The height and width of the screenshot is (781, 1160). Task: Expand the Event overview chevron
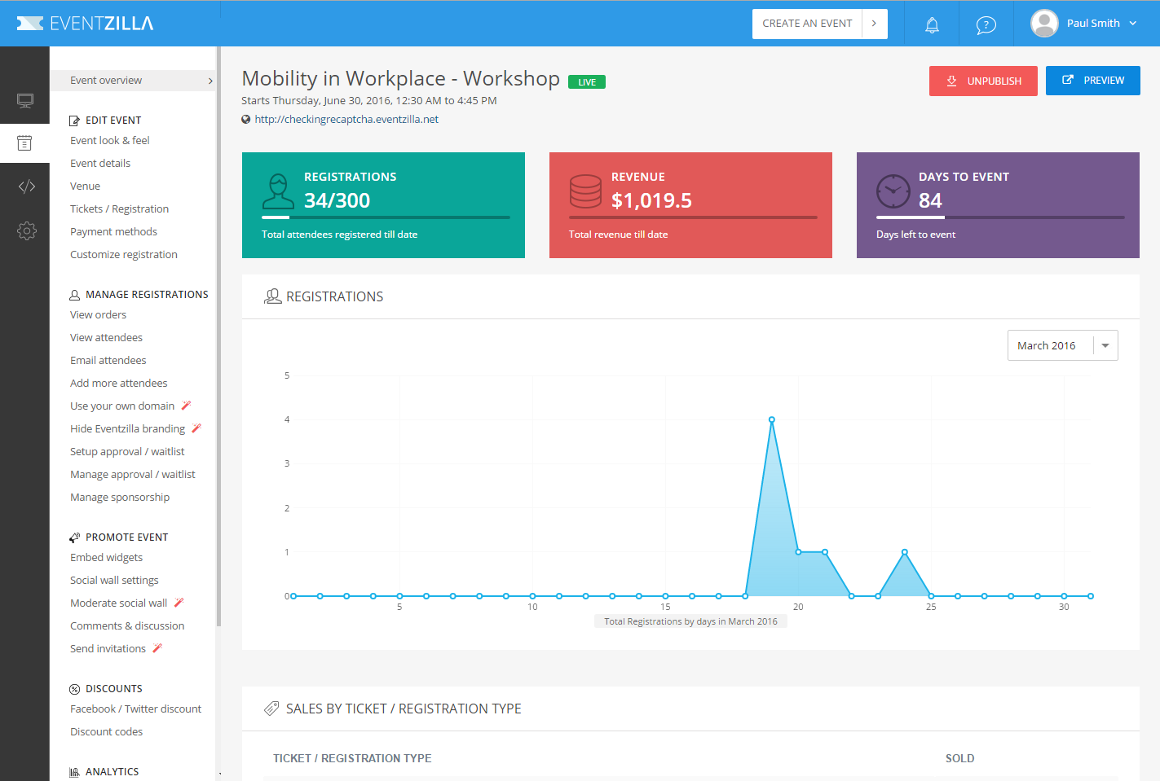click(x=210, y=81)
